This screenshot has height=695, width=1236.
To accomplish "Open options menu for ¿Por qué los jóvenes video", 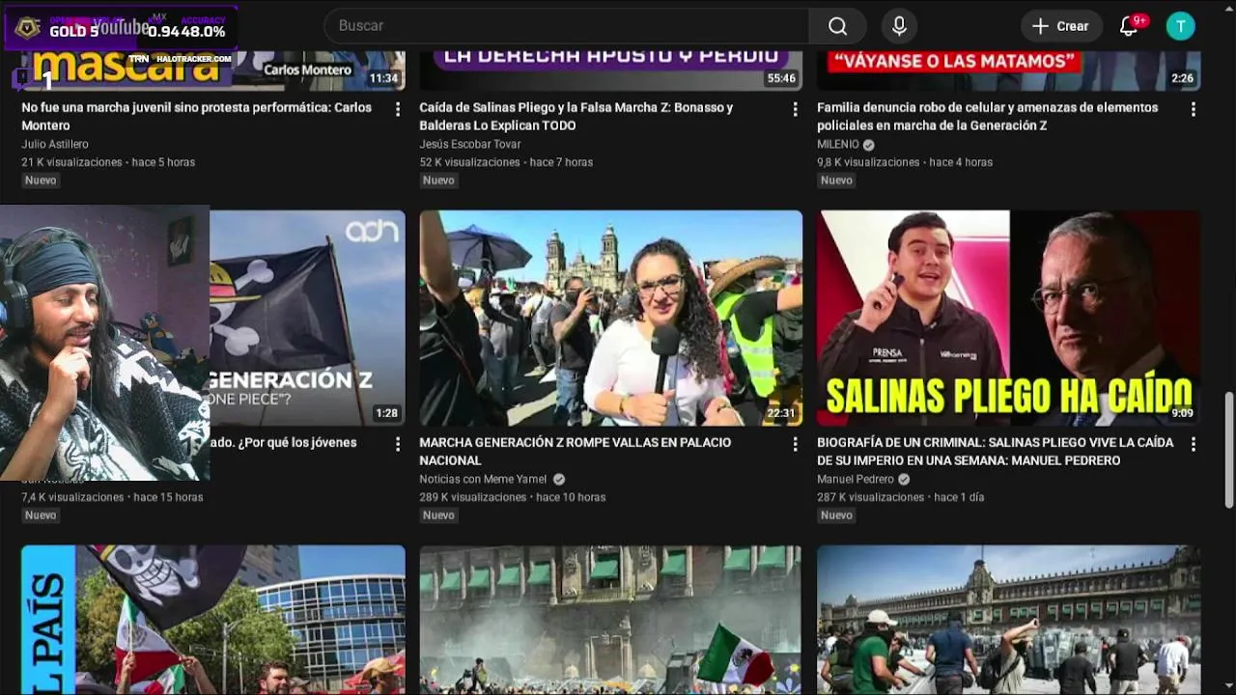I will coord(397,444).
